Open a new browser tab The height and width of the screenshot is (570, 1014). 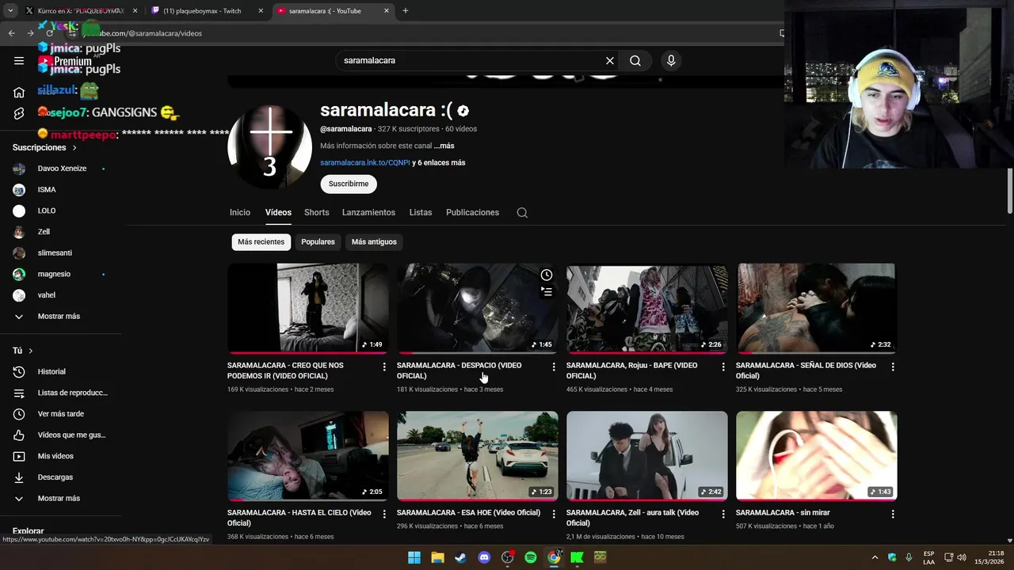[x=406, y=11]
